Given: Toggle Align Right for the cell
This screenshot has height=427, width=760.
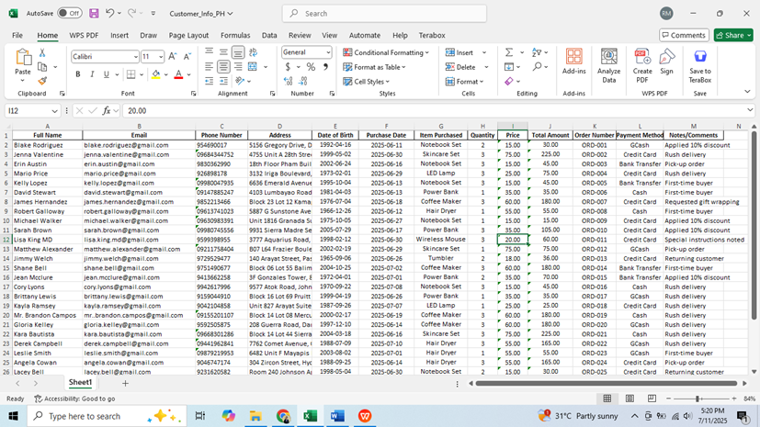Looking at the screenshot, I should pos(238,67).
